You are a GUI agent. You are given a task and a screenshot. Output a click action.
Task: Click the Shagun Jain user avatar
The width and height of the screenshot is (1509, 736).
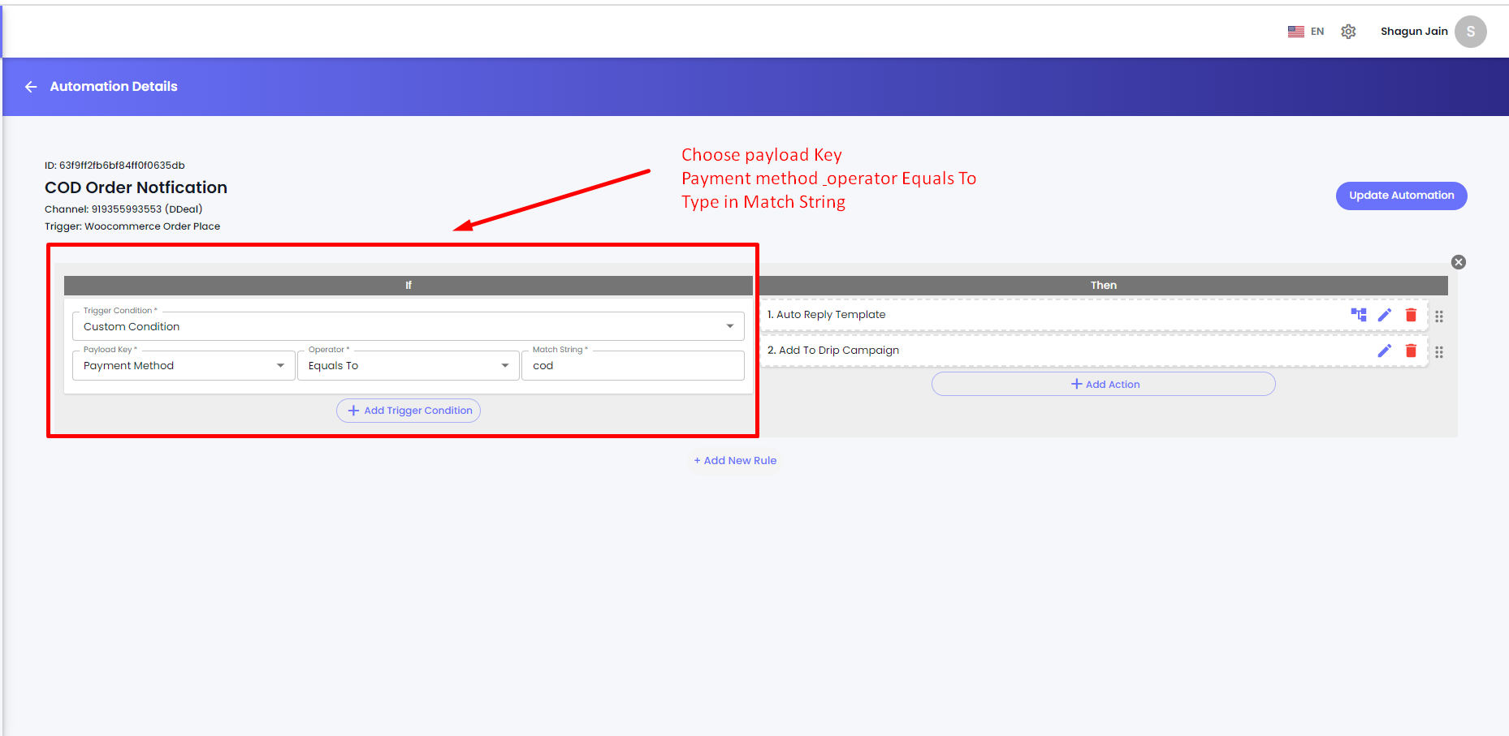coord(1470,32)
